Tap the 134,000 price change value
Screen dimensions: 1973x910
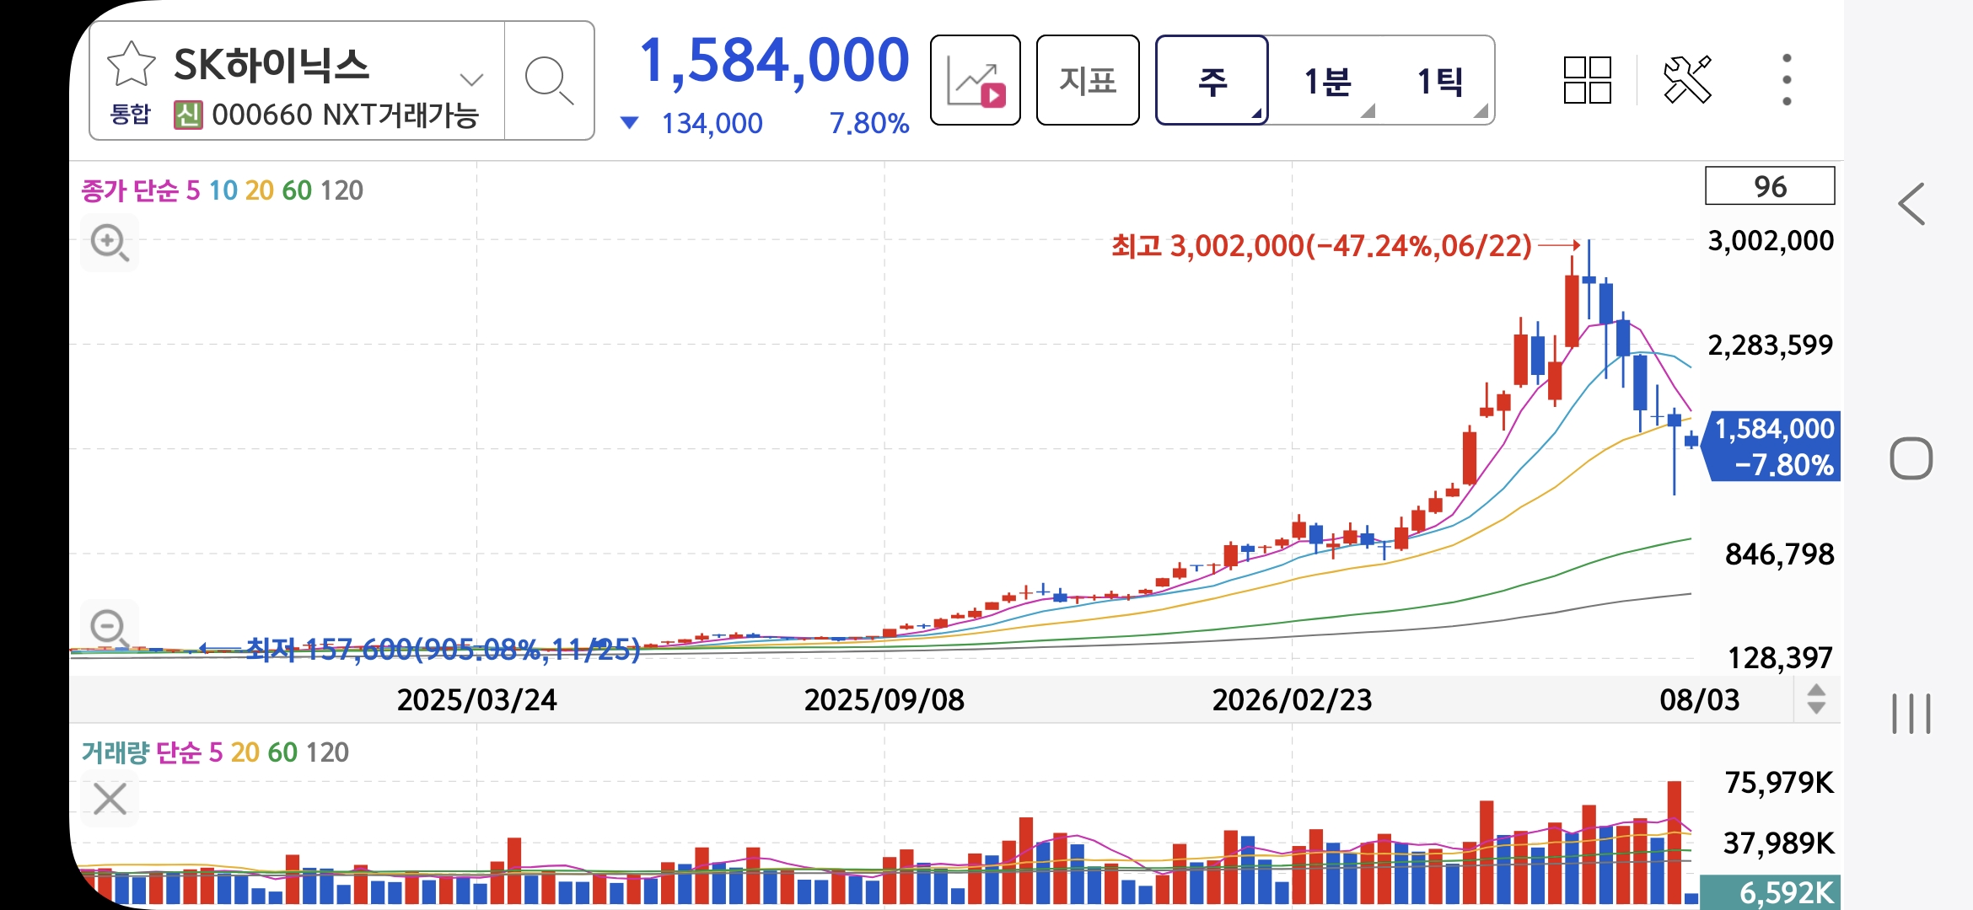pyautogui.click(x=712, y=124)
